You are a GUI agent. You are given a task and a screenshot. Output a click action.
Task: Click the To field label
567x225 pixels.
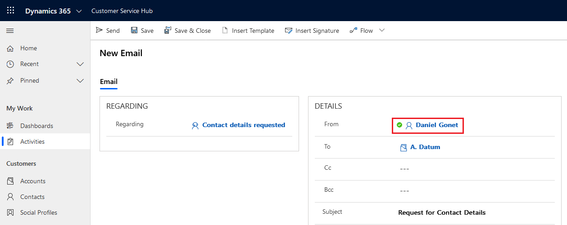[327, 146]
